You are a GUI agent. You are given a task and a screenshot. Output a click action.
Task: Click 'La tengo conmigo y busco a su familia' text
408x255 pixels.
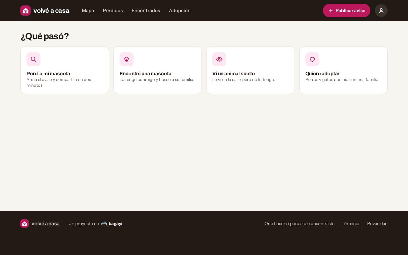click(x=157, y=79)
